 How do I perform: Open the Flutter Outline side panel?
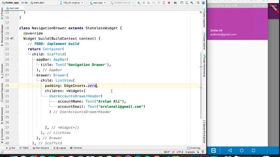[x=204, y=41]
